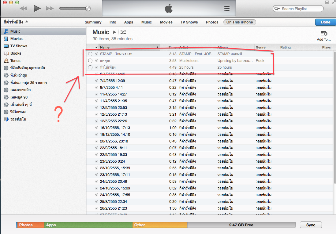Screen dimensions: 336x234
Task: Click the Photos segment of capacity bar
Action: (x=31, y=225)
